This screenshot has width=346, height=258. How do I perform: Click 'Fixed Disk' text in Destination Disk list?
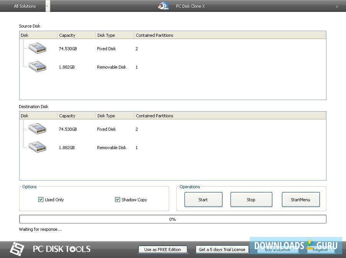106,129
